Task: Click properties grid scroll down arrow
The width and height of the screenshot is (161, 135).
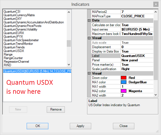Action: 156,95
